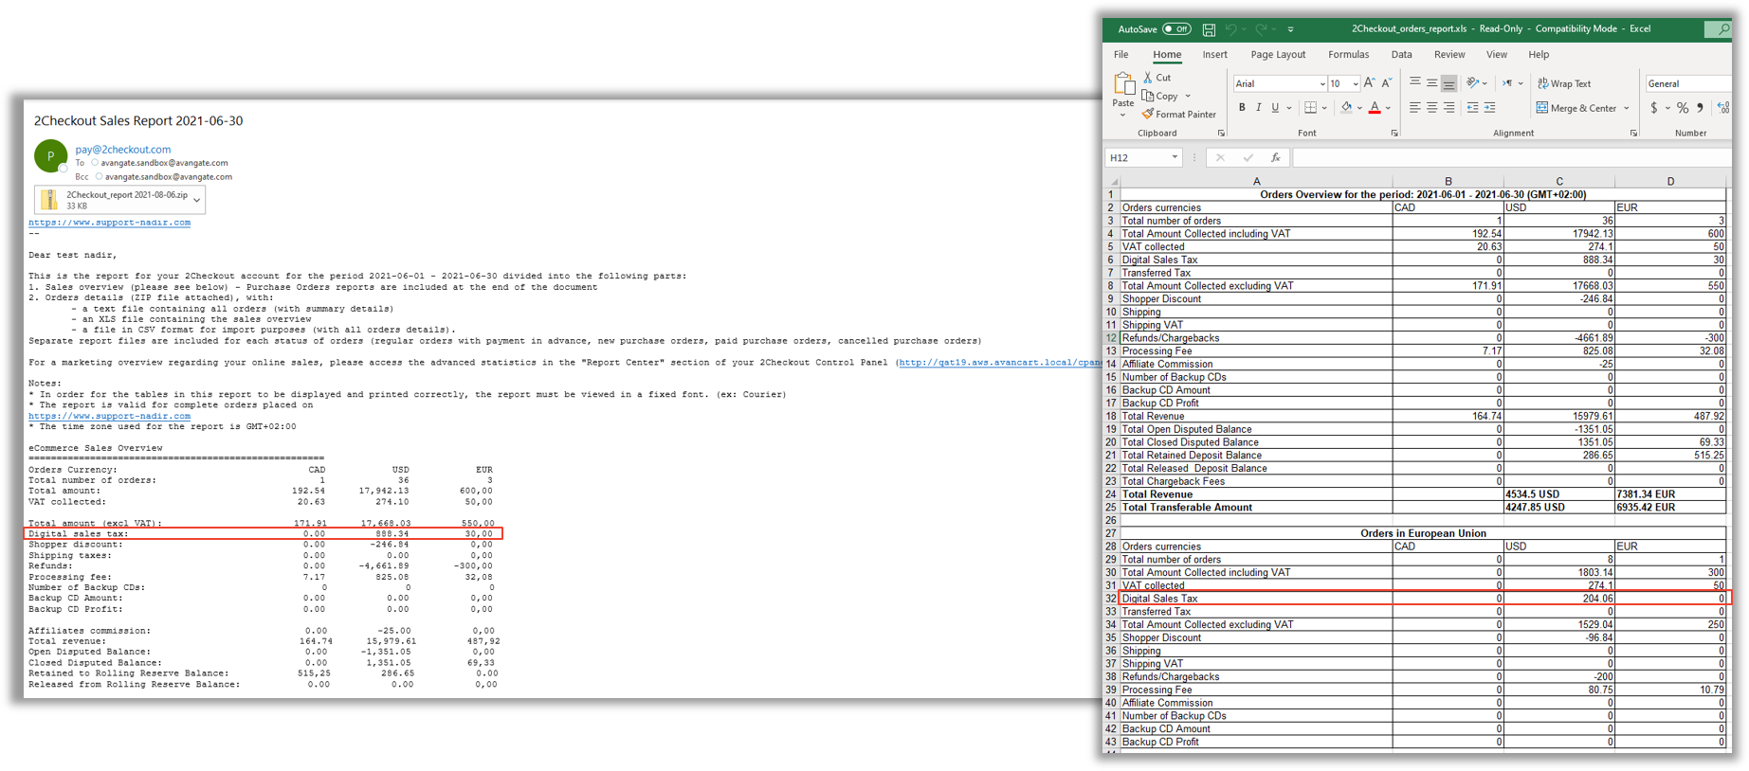
Task: Switch to the Page Layout tab
Action: (x=1278, y=55)
